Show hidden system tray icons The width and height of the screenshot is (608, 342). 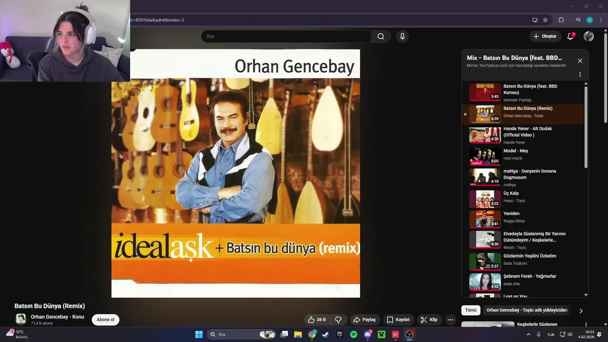pyautogui.click(x=528, y=334)
